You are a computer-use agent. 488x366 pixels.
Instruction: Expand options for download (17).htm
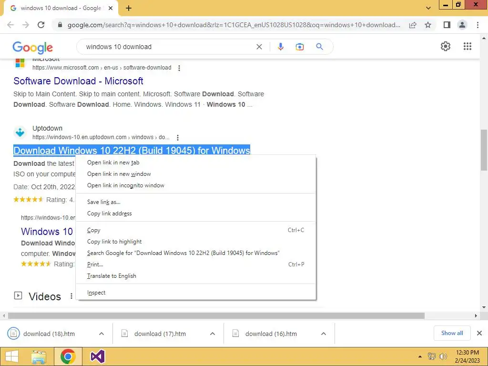213,334
